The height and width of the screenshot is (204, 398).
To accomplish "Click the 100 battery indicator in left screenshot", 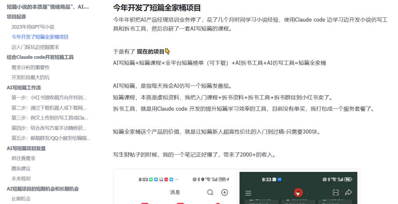I will [222, 179].
